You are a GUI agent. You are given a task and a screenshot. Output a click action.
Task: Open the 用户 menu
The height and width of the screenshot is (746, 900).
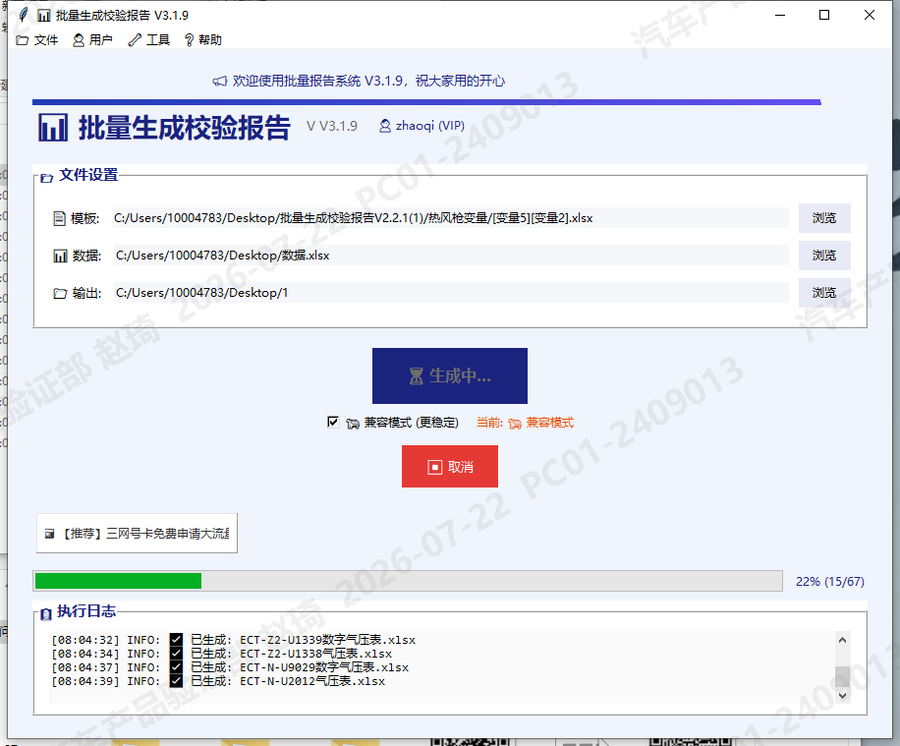click(92, 40)
